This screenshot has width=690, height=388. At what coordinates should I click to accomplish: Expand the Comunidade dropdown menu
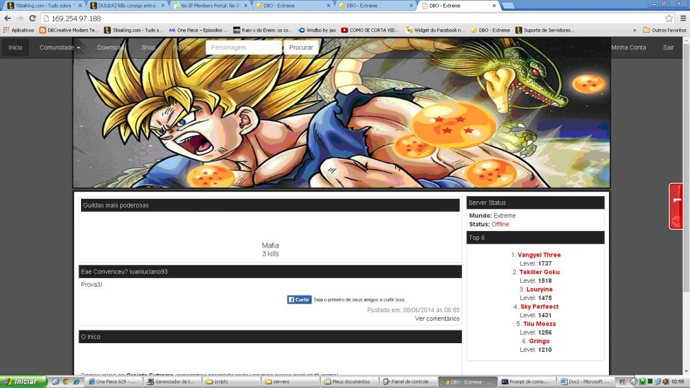[60, 47]
